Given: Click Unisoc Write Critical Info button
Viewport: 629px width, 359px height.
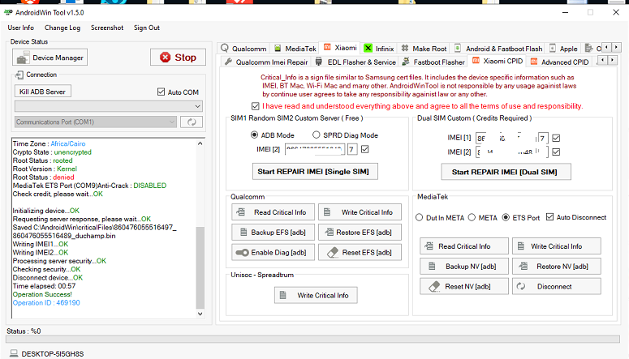Looking at the screenshot, I should click(316, 295).
